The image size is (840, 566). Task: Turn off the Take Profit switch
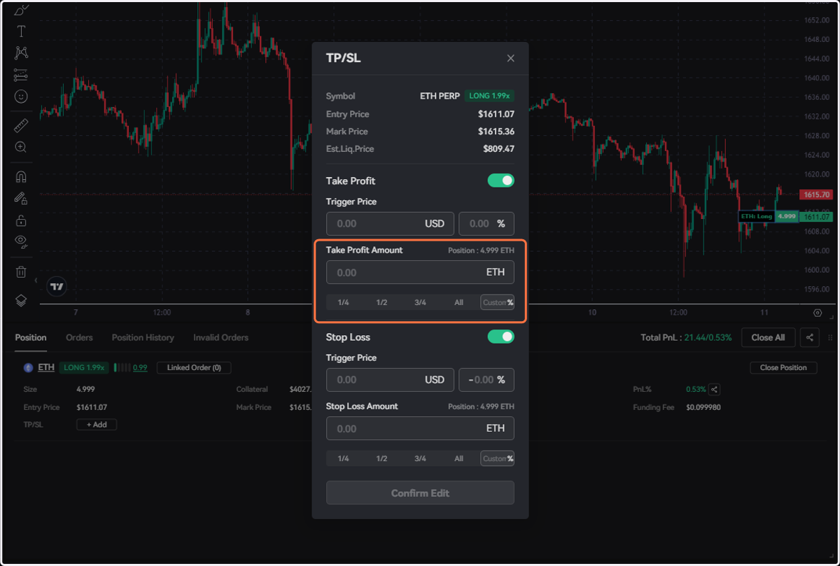[501, 181]
